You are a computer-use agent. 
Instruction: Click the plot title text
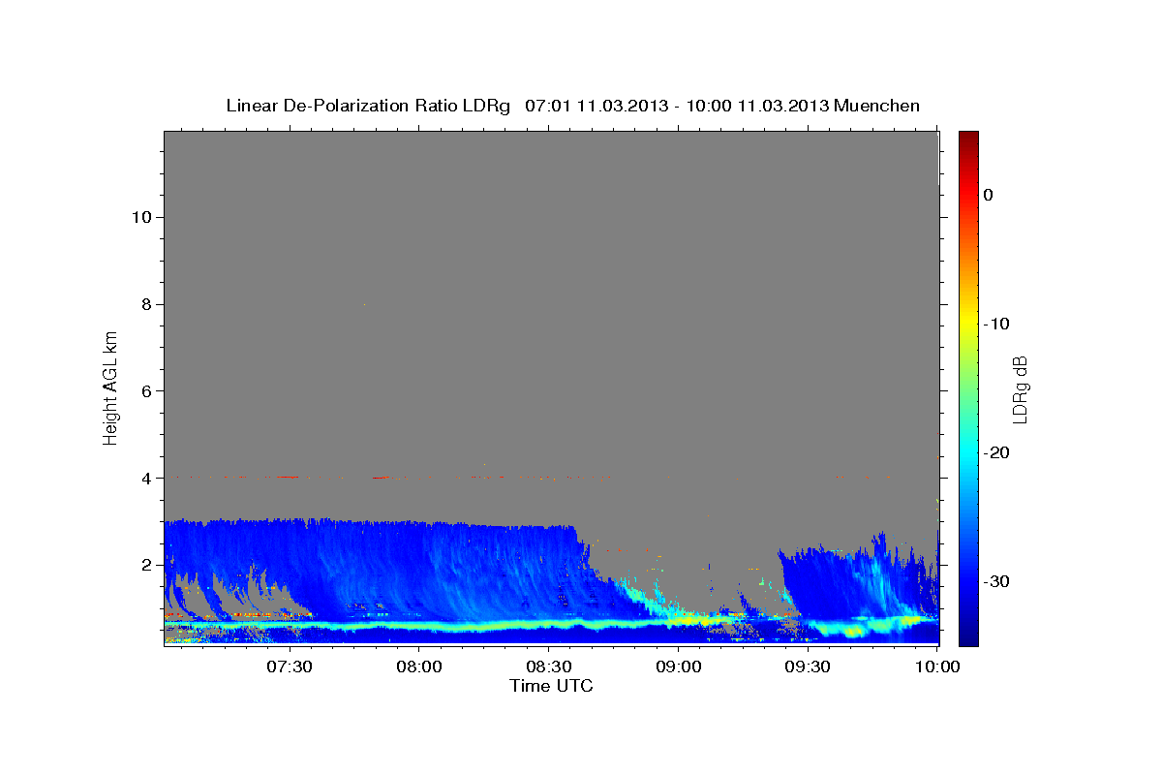[x=572, y=106]
